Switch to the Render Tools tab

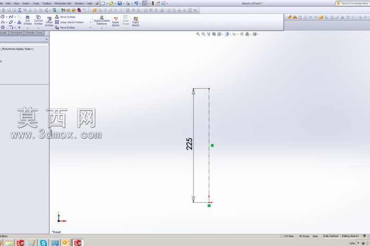(x=34, y=33)
